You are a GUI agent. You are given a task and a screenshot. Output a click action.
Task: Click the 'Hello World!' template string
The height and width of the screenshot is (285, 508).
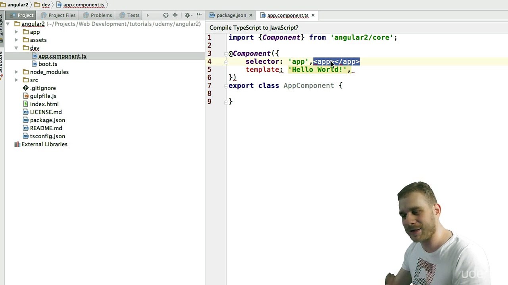pos(317,70)
